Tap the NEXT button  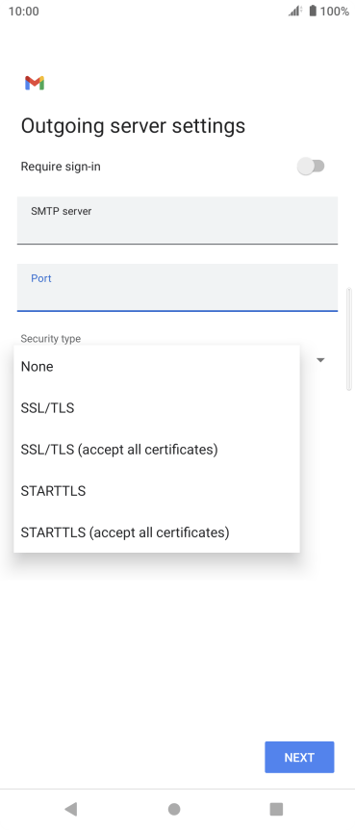299,757
